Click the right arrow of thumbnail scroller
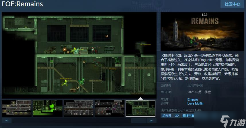Image resolution: width=246 pixels, height=128 pixels. [152, 121]
